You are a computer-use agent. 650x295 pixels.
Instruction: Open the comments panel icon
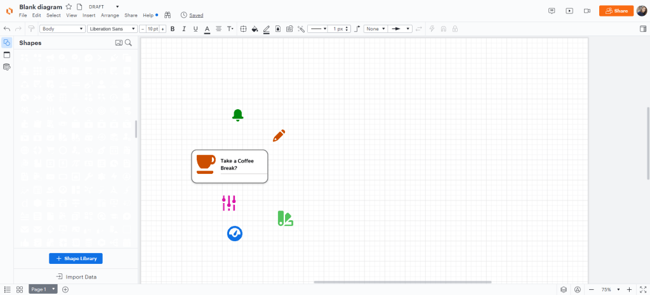click(x=552, y=11)
